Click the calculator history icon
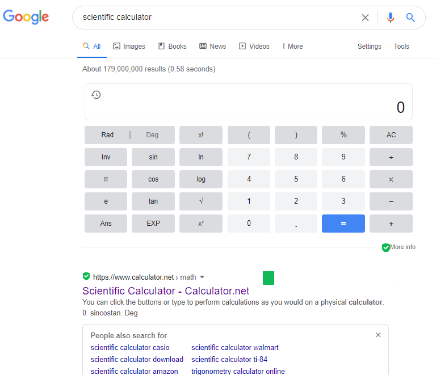The width and height of the screenshot is (436, 375). 97,95
